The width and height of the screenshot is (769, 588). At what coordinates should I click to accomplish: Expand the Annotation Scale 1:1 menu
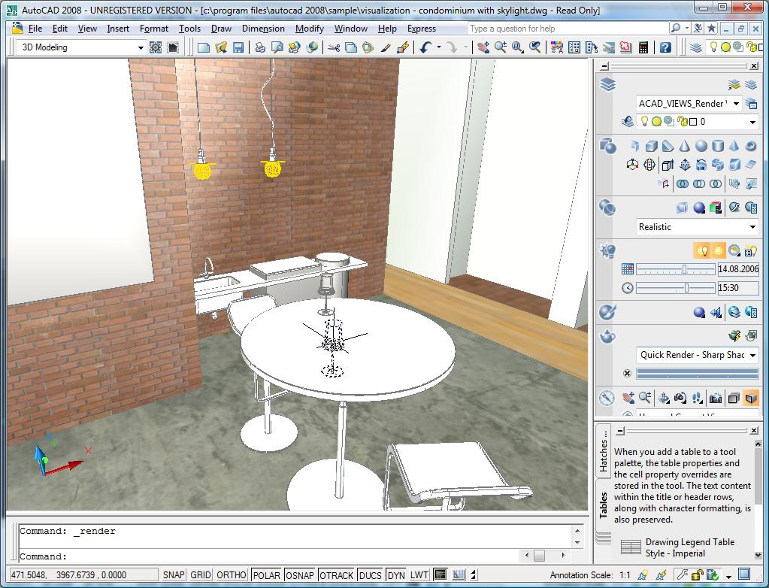click(625, 574)
